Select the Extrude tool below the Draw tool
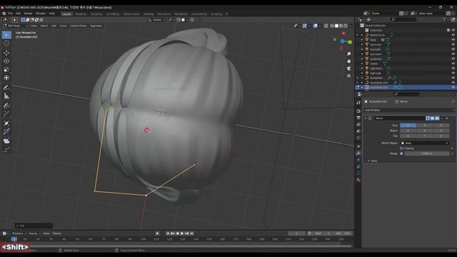This screenshot has height=257, width=457. click(x=6, y=114)
